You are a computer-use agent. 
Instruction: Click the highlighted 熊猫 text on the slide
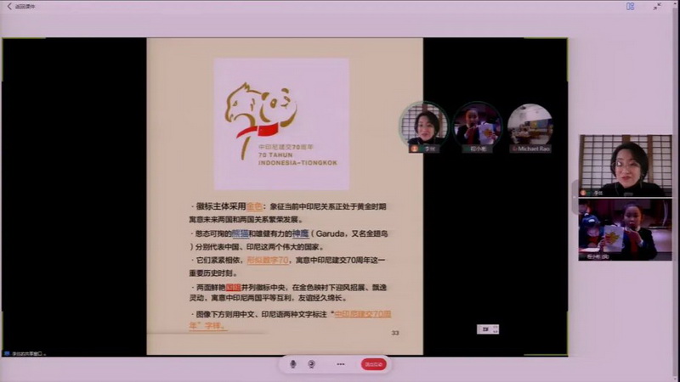tap(242, 233)
